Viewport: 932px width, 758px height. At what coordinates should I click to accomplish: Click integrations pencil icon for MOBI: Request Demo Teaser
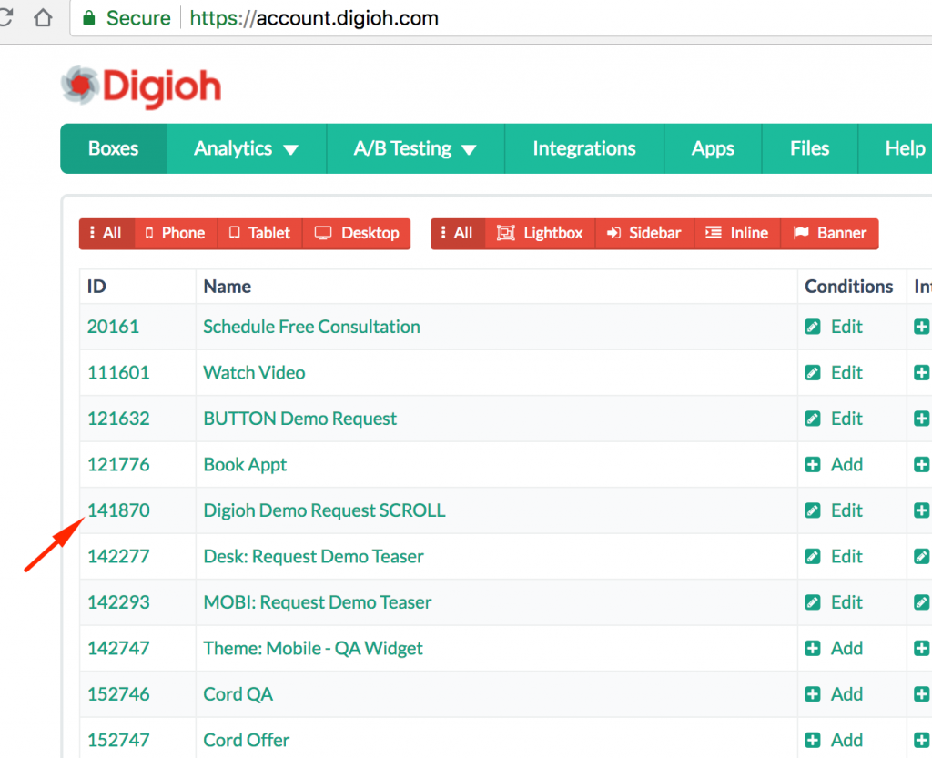tap(922, 602)
